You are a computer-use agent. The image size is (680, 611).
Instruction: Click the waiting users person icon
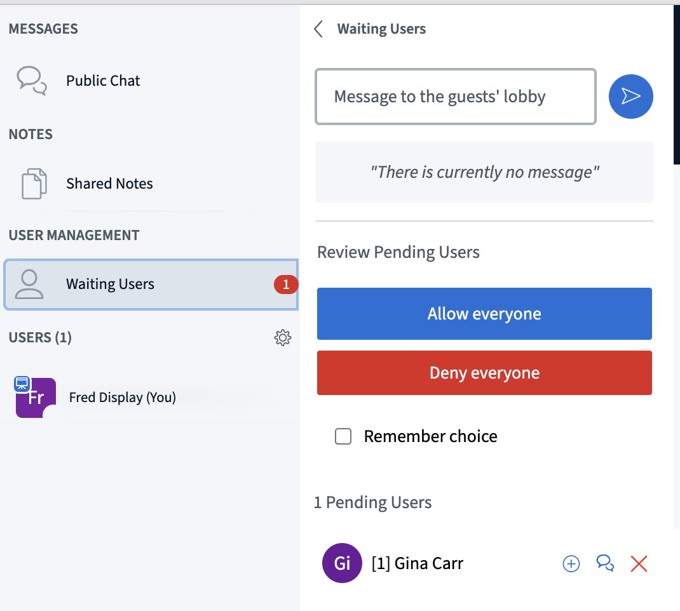click(29, 285)
